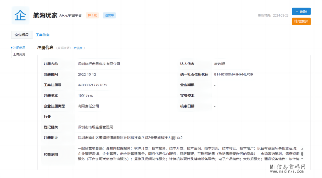Image resolution: width=322 pixels, height=178 pixels.
Task: Switch to the 企业概况 tab
Action: (x=21, y=35)
